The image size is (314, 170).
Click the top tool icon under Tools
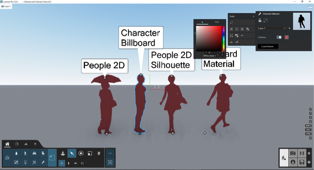231,23
